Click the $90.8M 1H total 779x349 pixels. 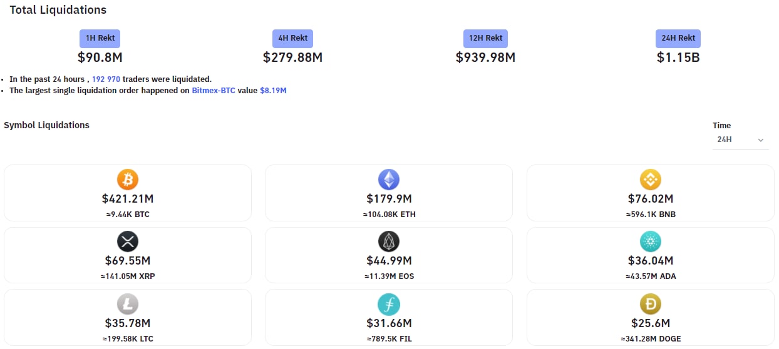pyautogui.click(x=100, y=58)
